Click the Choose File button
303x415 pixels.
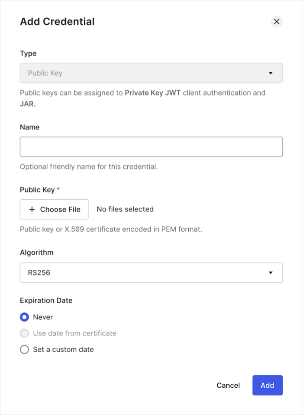coord(54,209)
